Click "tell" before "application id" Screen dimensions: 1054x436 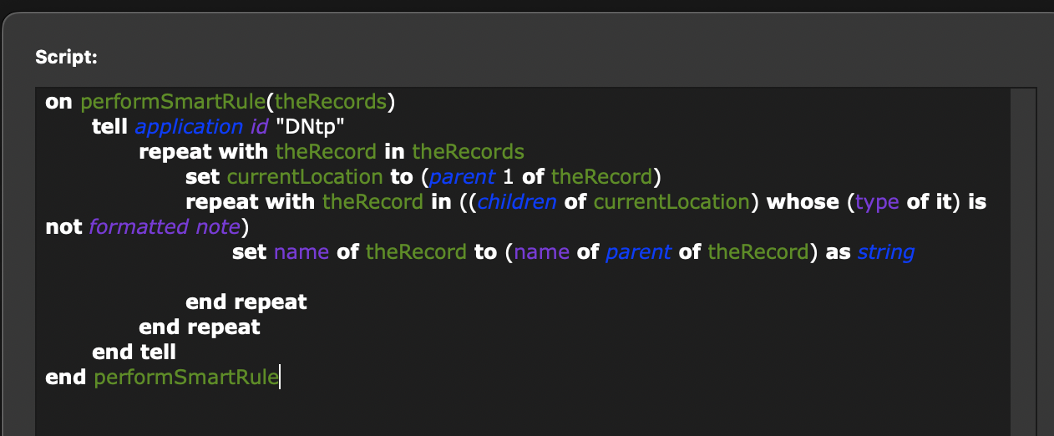(x=110, y=127)
